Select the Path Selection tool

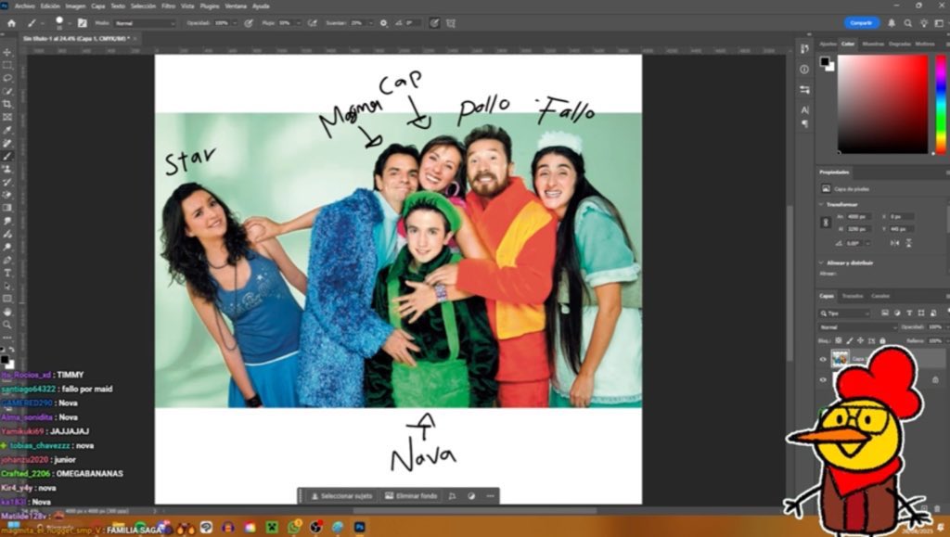coord(7,286)
